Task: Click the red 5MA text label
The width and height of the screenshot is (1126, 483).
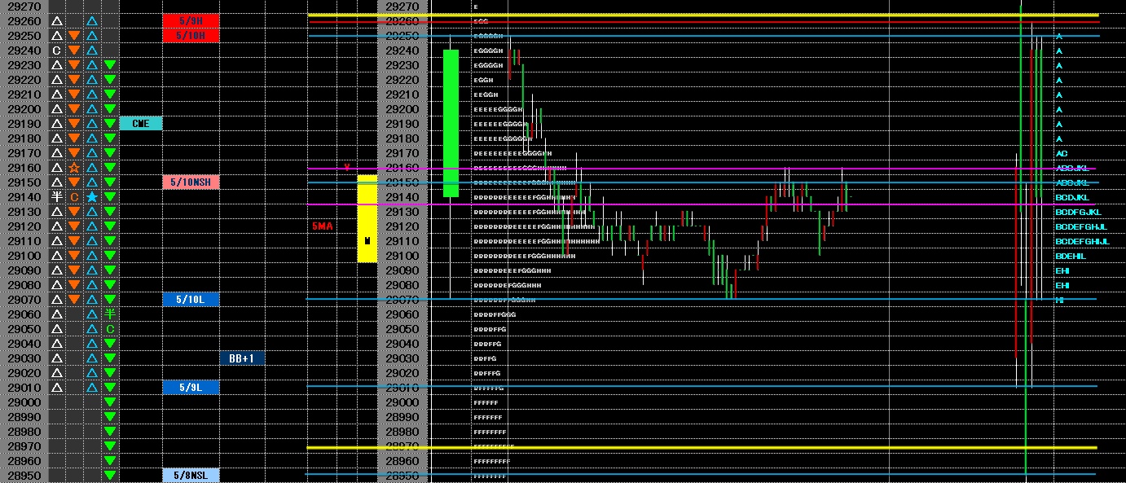Action: [322, 226]
